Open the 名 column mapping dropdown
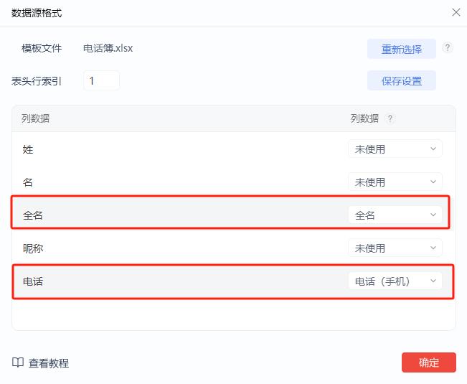 (395, 182)
